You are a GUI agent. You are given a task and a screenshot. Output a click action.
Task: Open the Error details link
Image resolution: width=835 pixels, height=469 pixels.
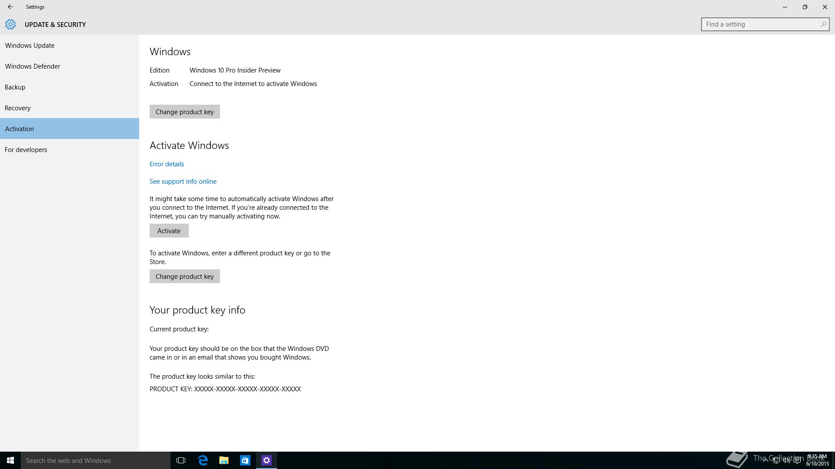(x=167, y=164)
